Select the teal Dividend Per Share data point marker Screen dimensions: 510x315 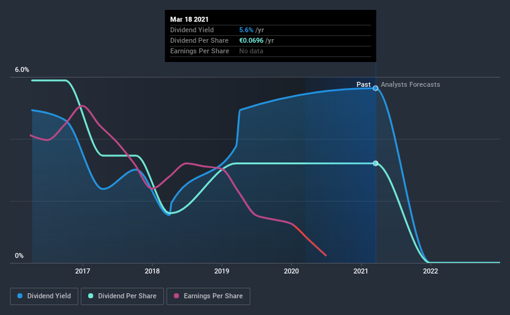375,163
